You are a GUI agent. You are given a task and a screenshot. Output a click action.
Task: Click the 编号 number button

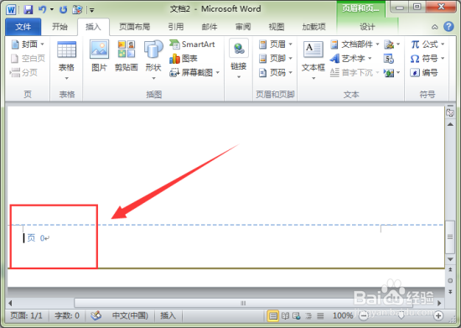tap(424, 73)
